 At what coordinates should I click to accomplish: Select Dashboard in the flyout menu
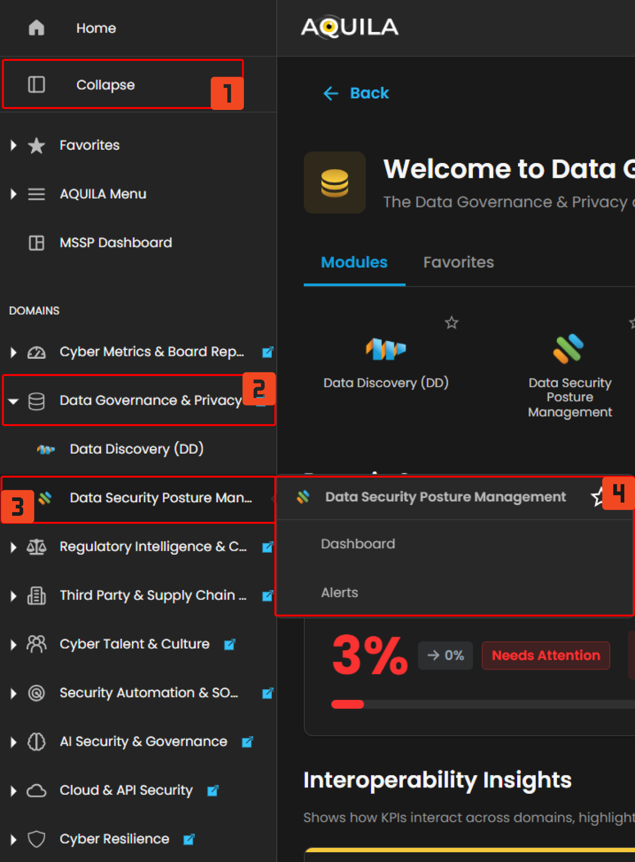pyautogui.click(x=358, y=544)
